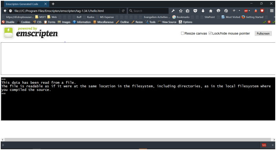Open Web Developer Disable menu

pos(8,22)
